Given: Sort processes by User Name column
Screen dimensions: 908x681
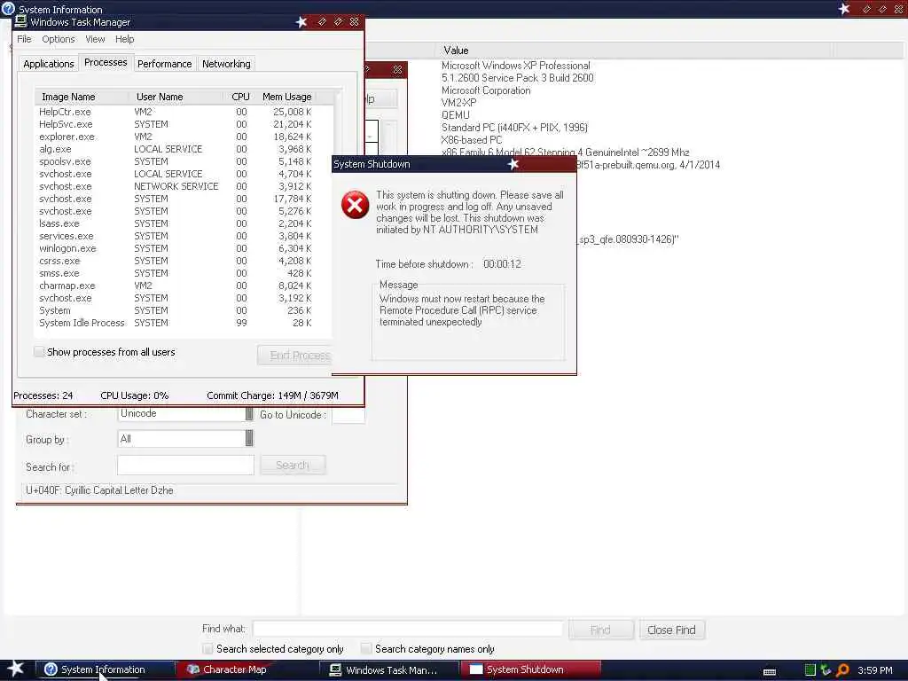Looking at the screenshot, I should coord(176,97).
